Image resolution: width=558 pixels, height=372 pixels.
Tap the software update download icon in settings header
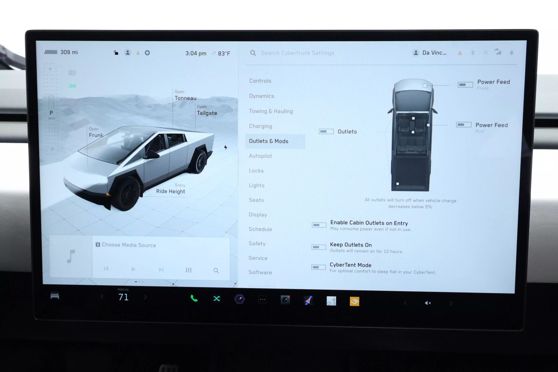click(460, 53)
